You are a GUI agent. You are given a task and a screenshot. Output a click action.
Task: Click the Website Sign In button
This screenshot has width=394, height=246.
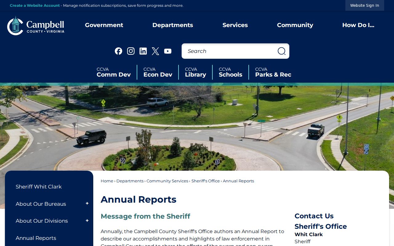[x=365, y=6]
